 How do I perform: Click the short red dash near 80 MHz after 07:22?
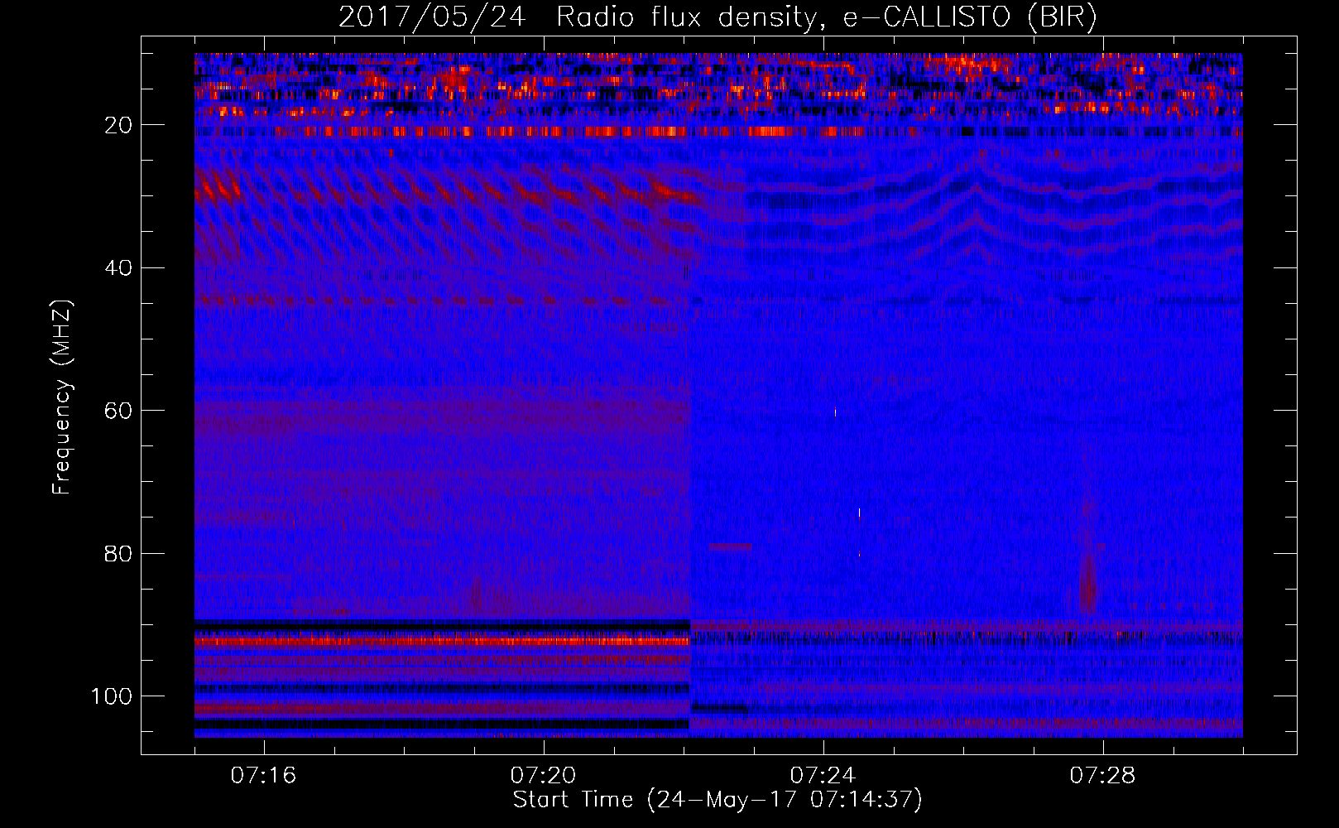pos(731,546)
